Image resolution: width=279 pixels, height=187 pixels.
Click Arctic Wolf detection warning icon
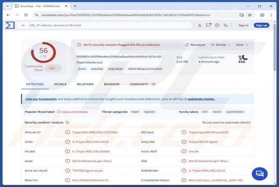184,151
